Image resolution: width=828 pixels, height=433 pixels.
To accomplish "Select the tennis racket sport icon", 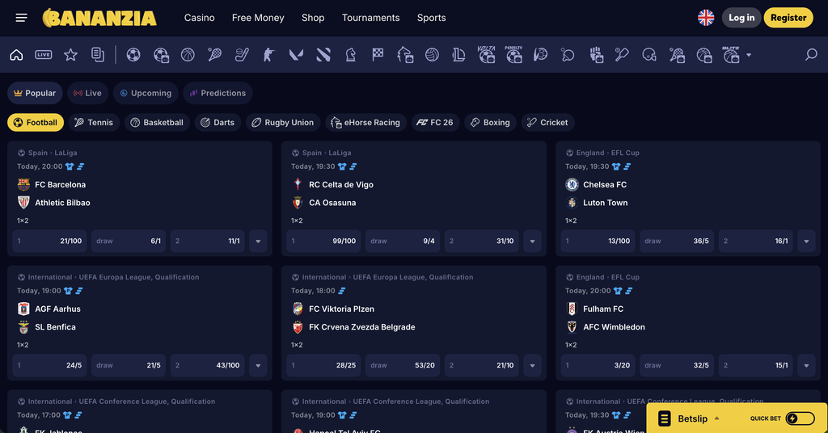I will (x=214, y=55).
